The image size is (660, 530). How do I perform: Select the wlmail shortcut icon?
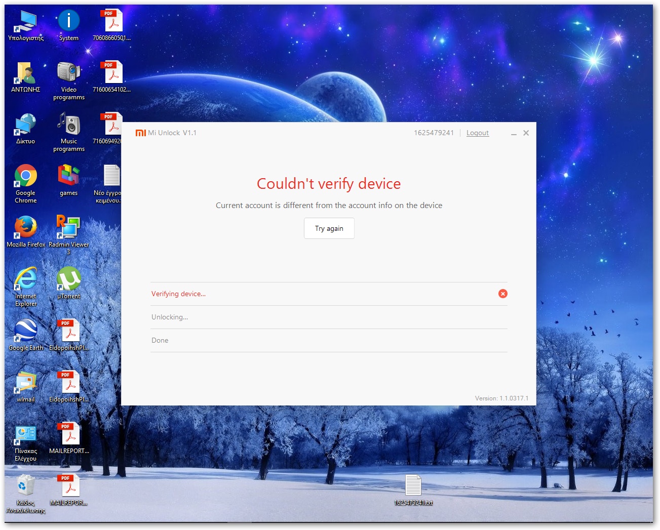26,387
